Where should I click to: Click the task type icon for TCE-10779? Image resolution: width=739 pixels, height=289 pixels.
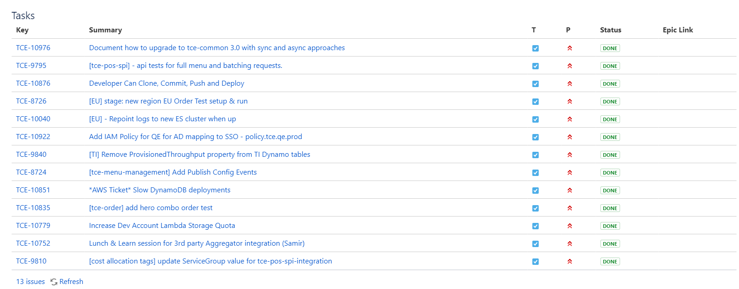535,226
